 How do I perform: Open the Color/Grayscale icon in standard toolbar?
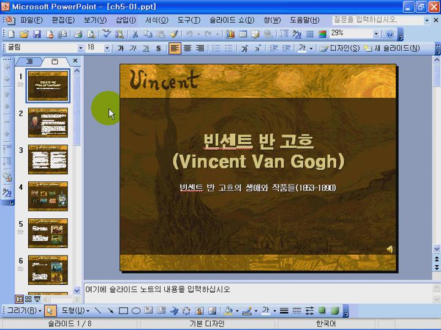(x=322, y=34)
